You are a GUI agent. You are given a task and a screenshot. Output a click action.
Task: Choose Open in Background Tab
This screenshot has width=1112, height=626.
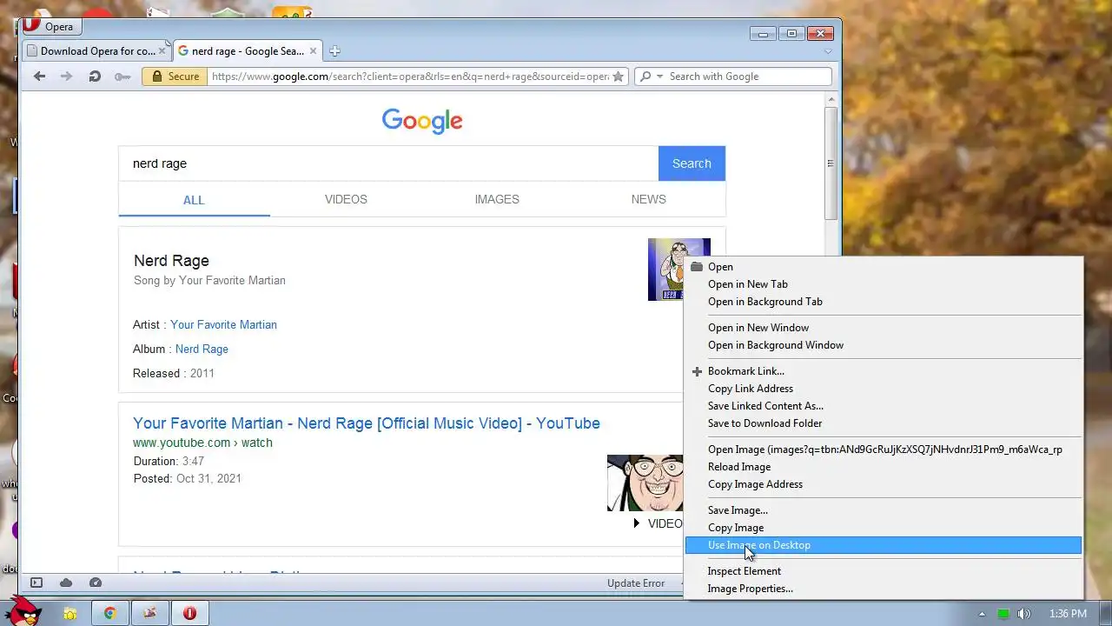884,302
